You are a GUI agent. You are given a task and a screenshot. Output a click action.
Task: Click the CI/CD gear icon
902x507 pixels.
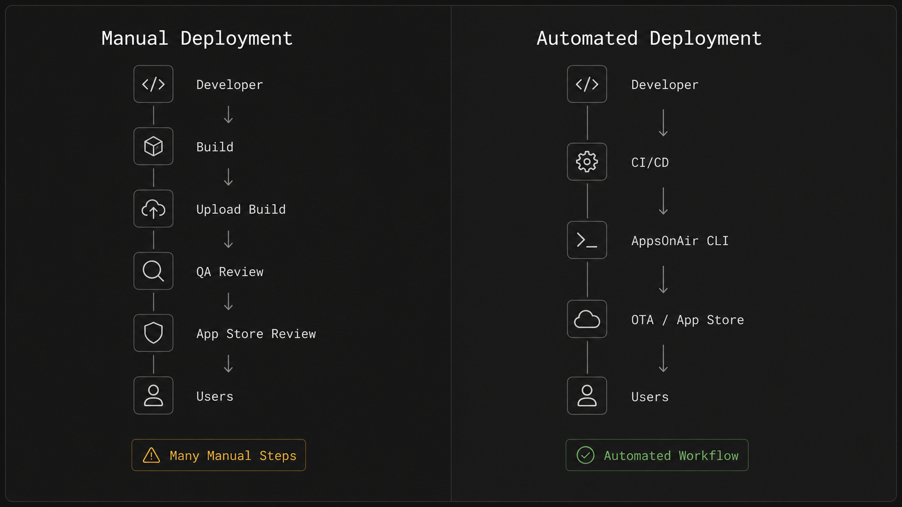coord(587,162)
